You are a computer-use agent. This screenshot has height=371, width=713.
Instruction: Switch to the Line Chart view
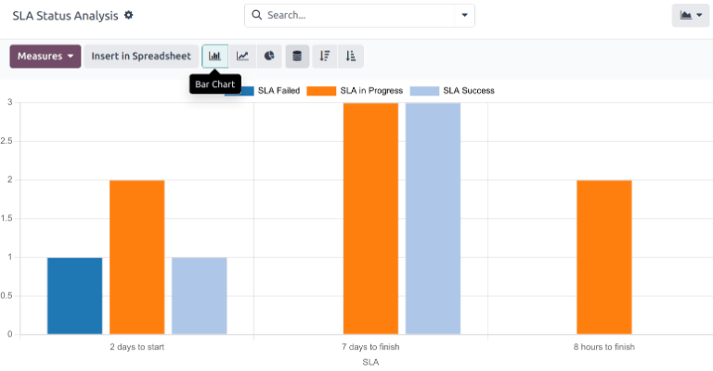tap(242, 57)
